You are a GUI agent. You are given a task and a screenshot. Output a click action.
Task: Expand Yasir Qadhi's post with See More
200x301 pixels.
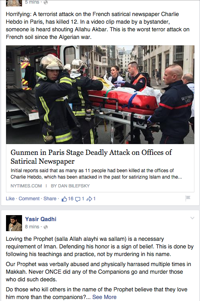coord(104,297)
